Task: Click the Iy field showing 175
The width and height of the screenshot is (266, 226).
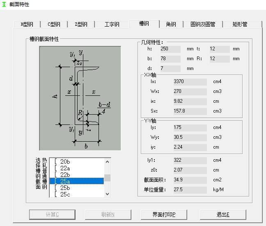Action: [x=190, y=127]
